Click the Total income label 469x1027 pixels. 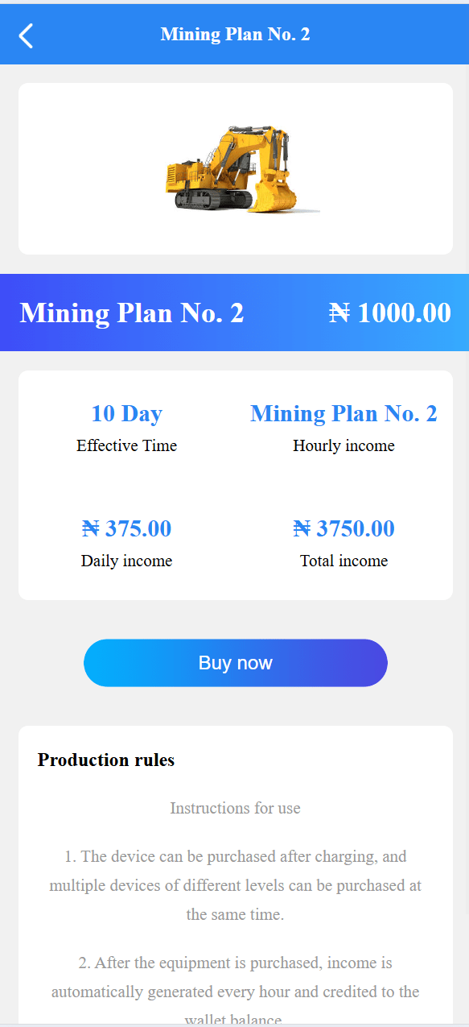click(344, 561)
